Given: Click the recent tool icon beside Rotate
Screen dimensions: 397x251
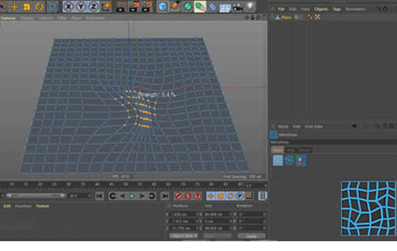Looking at the screenshot, I should pos(52,7).
